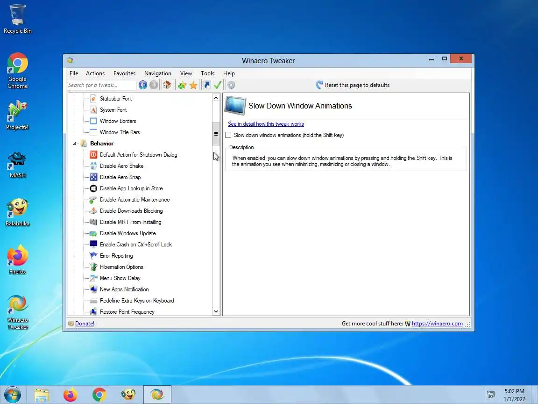Click the green checkmark toolbar icon

pyautogui.click(x=218, y=85)
